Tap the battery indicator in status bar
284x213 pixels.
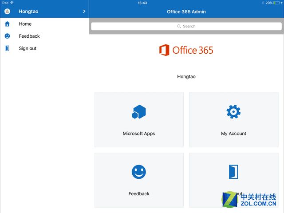(277, 3)
